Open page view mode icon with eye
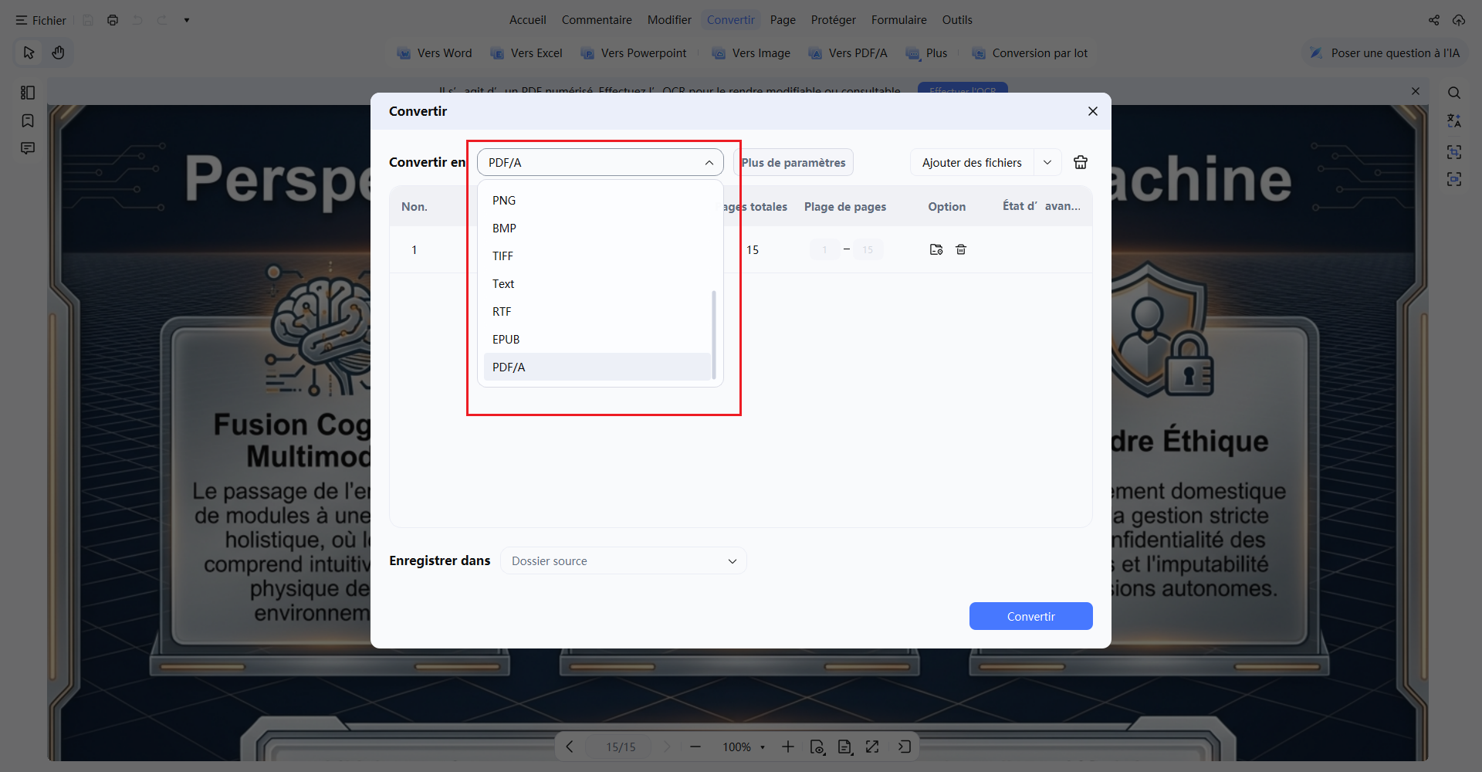The height and width of the screenshot is (772, 1482). 817,747
